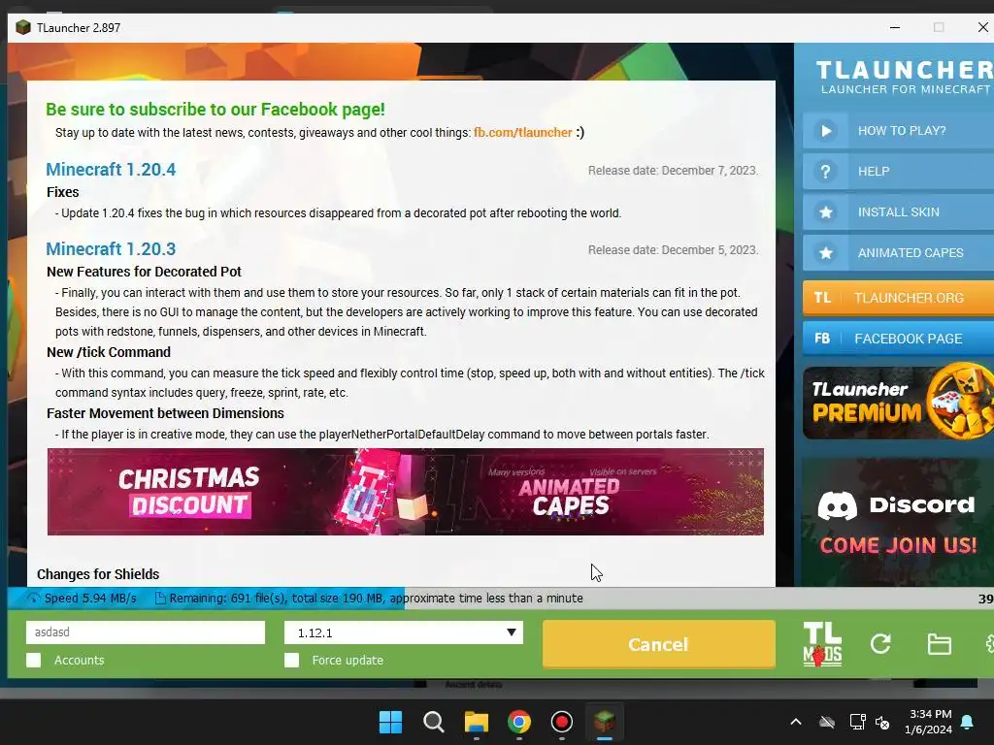994x745 pixels.
Task: Toggle the Accounts checkbox
Action: [x=34, y=660]
